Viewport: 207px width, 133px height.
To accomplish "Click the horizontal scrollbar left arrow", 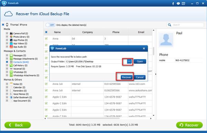I will 45,119.
